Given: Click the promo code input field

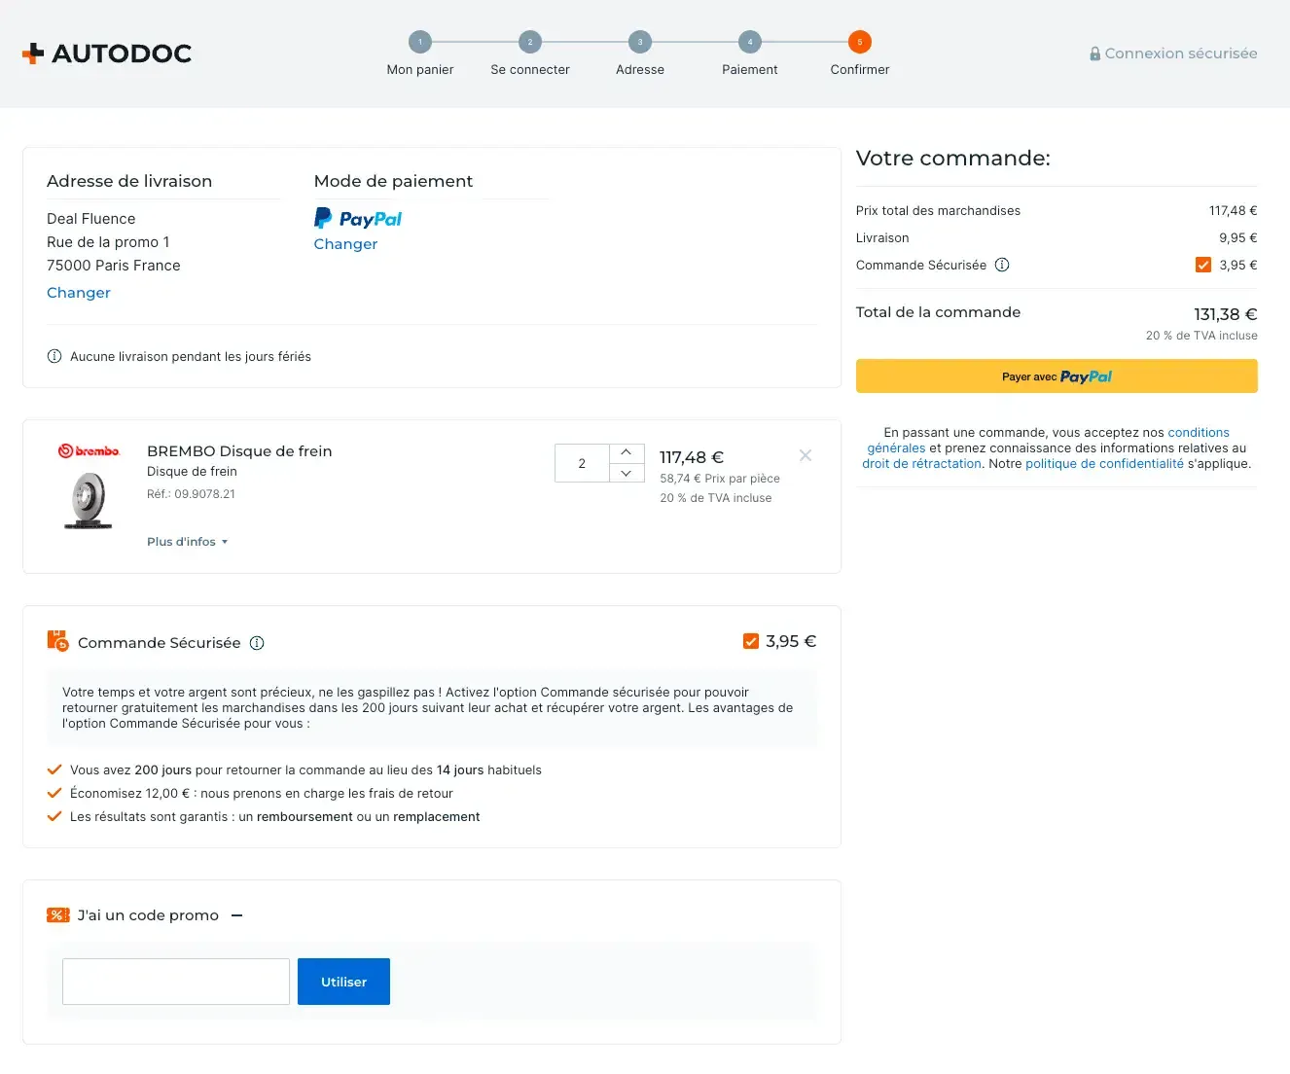Looking at the screenshot, I should (x=176, y=982).
